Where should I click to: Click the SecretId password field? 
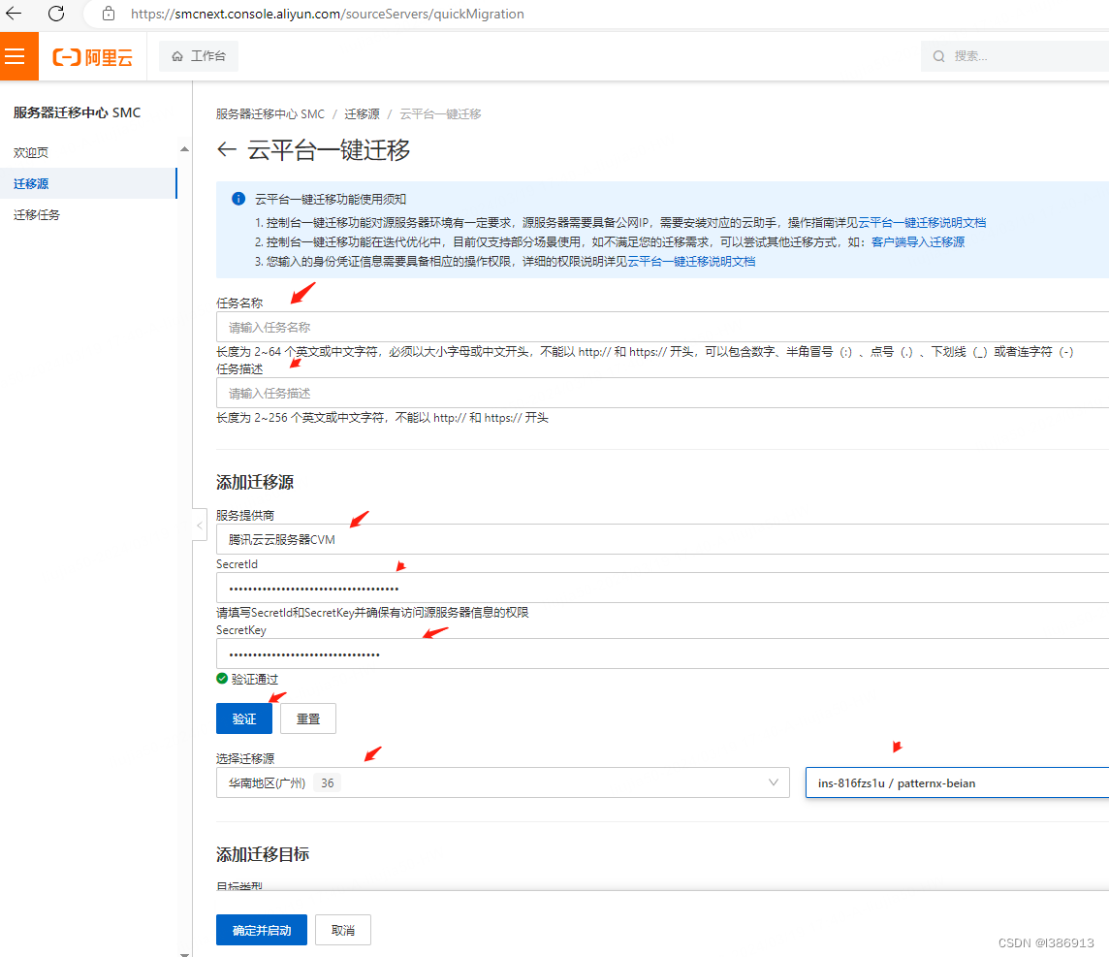point(662,588)
